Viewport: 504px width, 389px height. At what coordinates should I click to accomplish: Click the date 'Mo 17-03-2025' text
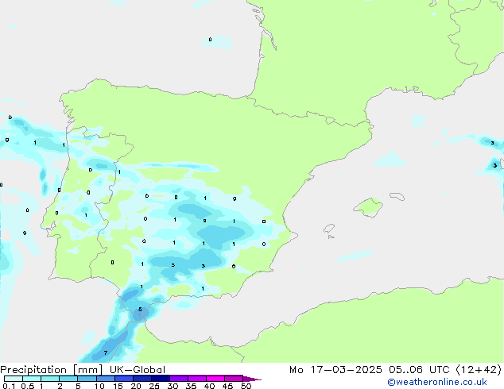(x=335, y=370)
